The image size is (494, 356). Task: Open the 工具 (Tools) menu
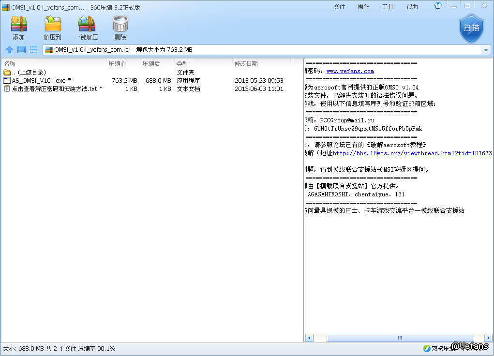click(388, 7)
